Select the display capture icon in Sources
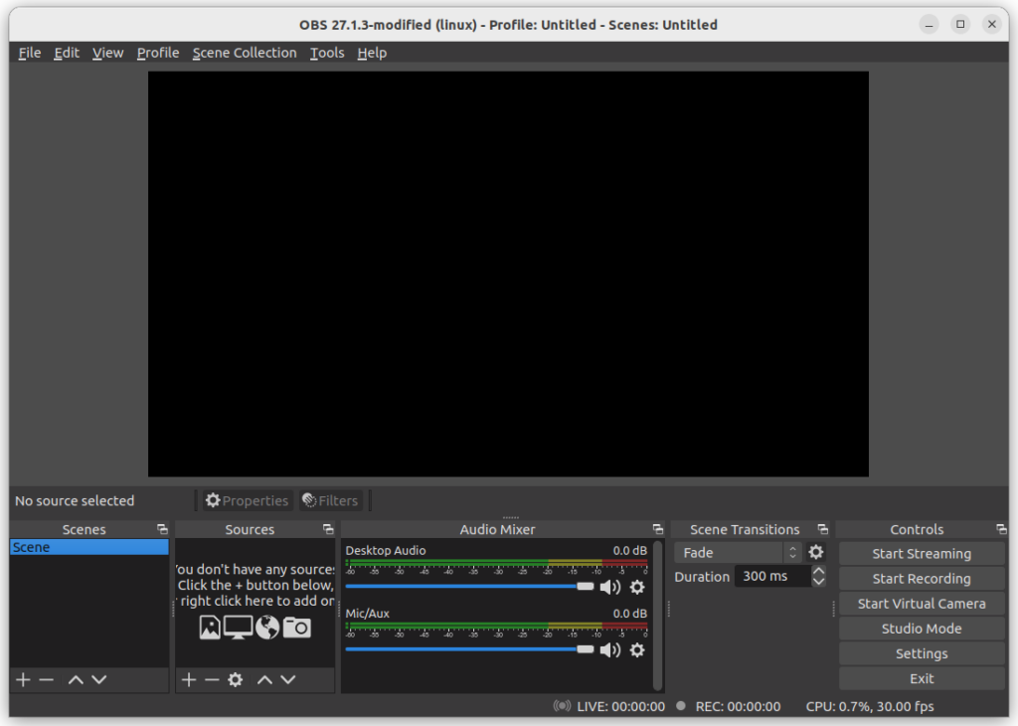Image resolution: width=1018 pixels, height=726 pixels. click(238, 628)
